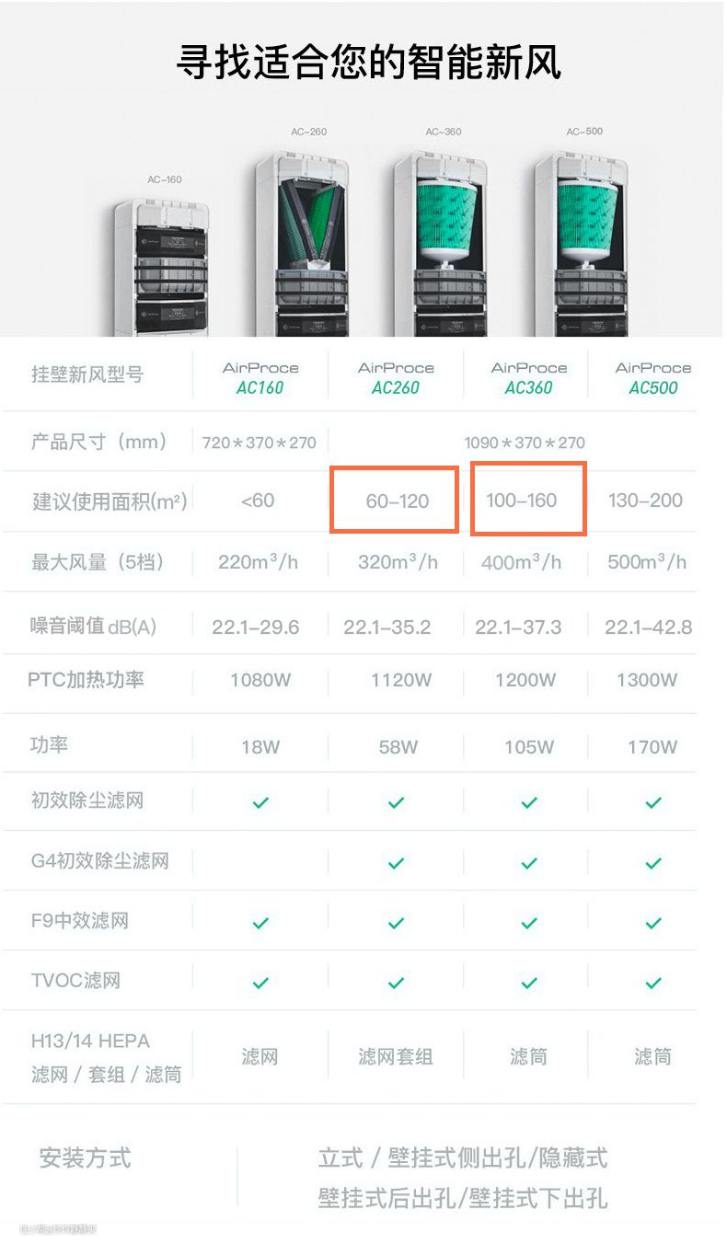
Task: Select the AirProce AC160 column header
Action: click(x=260, y=377)
